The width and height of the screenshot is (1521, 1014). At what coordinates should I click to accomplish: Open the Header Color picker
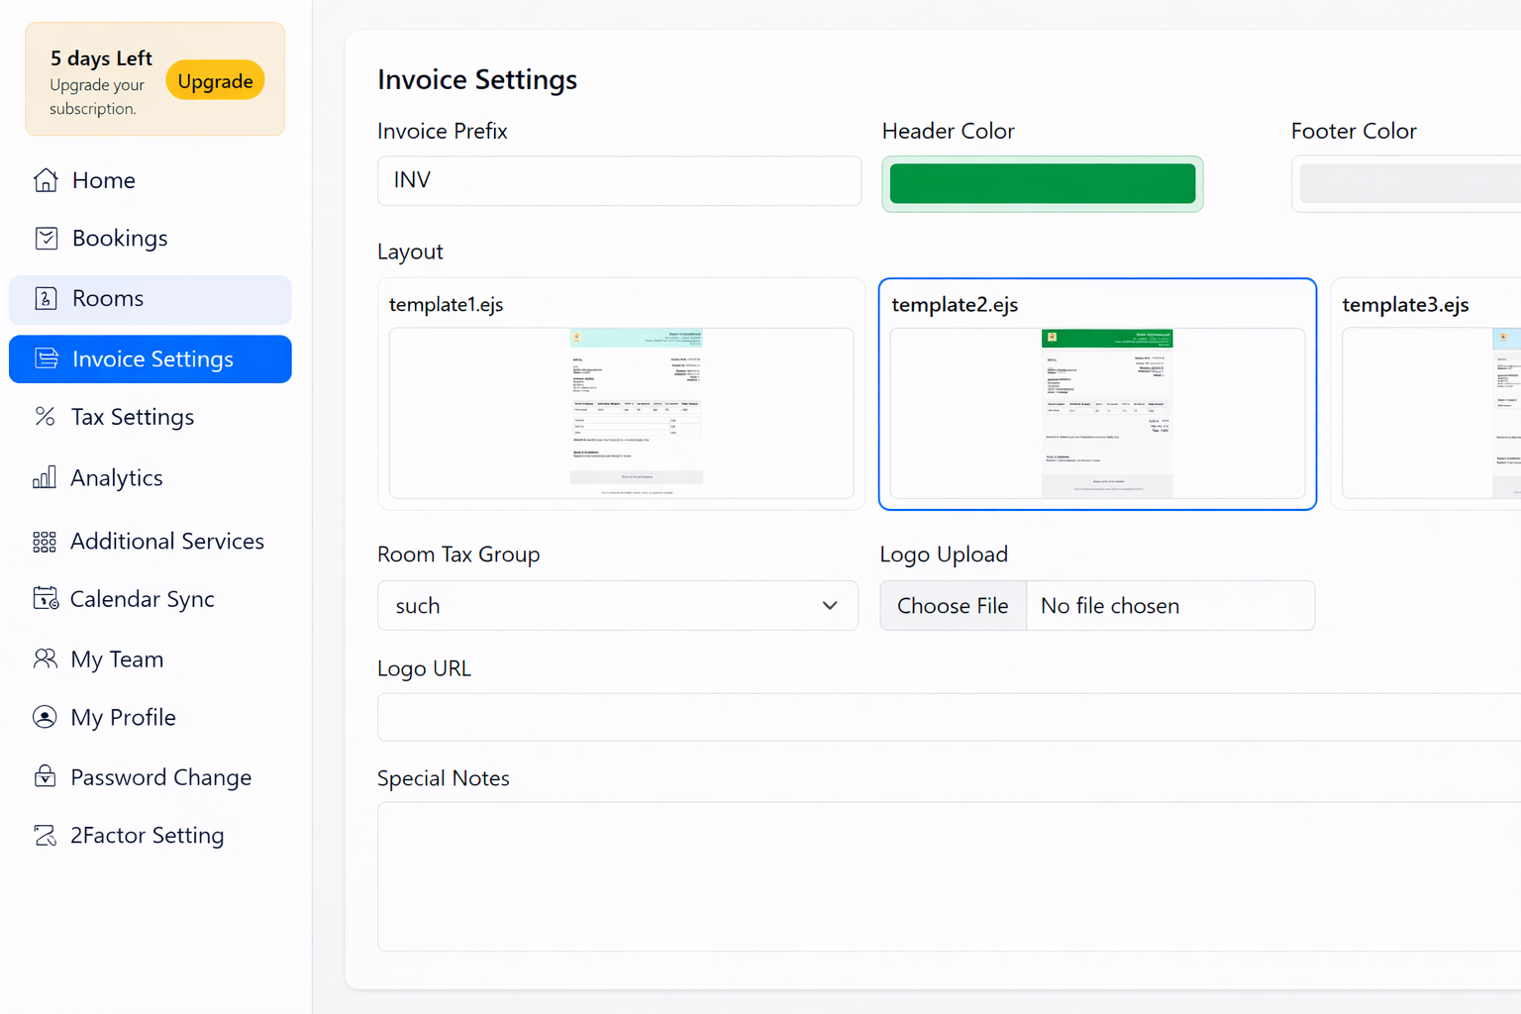point(1042,183)
